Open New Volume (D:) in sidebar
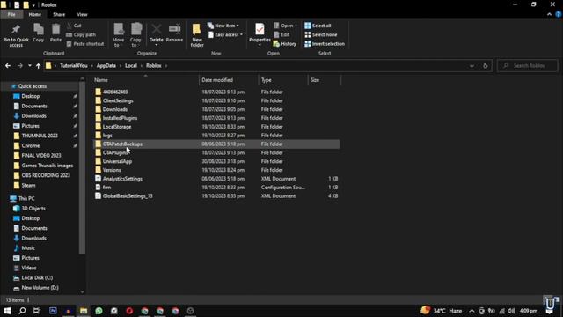This screenshot has width=563, height=317. [40, 288]
